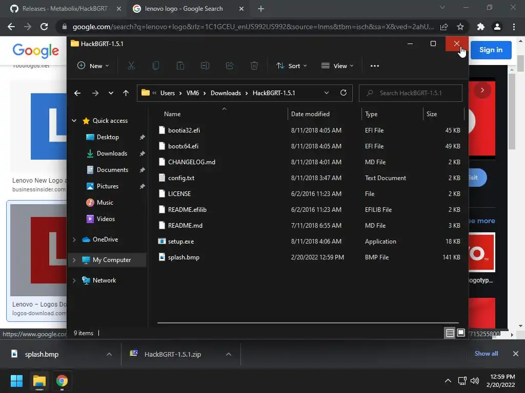Click Google logo in browser
The width and height of the screenshot is (525, 393).
click(36, 51)
